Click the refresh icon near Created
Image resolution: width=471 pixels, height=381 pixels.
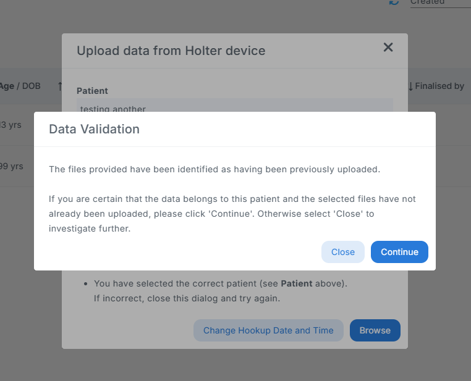pyautogui.click(x=394, y=2)
